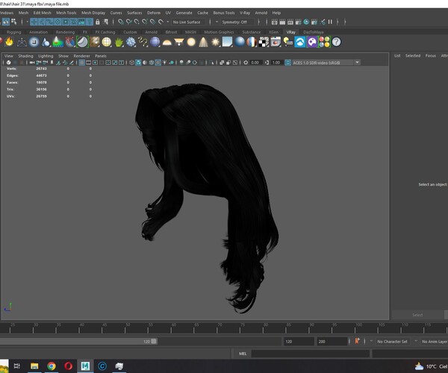Click No Live Surface field
Image resolution: width=448 pixels, height=373 pixels.
click(189, 22)
